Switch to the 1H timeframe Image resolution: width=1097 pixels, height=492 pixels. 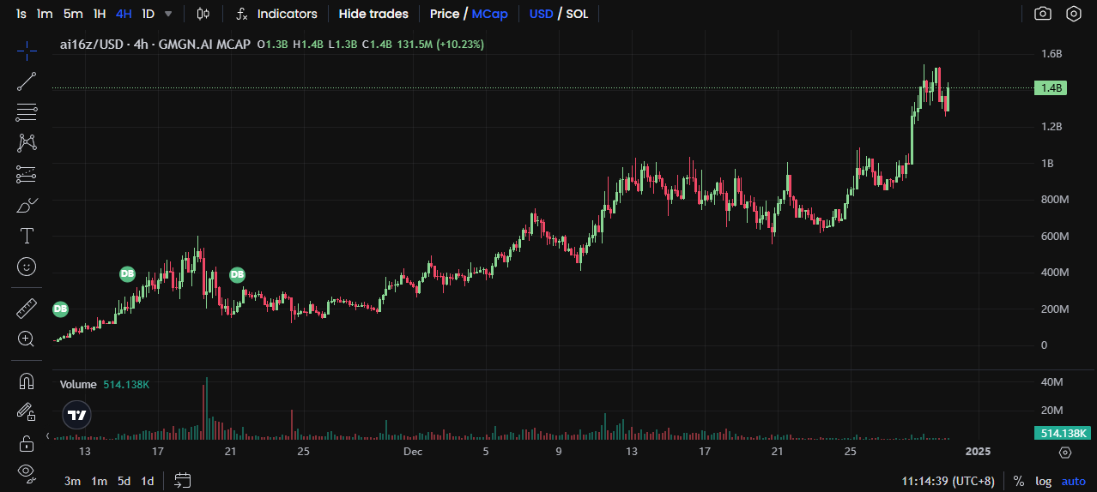[100, 14]
